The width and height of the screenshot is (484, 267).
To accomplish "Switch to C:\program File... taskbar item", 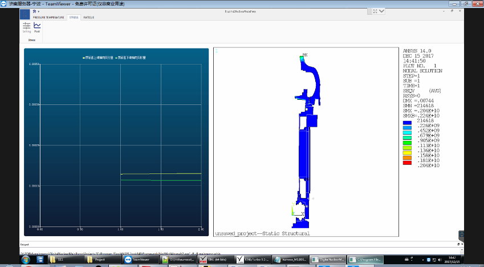I will click(365, 260).
